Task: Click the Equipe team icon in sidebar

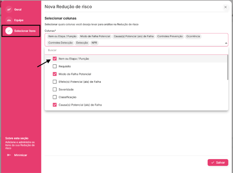Action: pos(9,20)
